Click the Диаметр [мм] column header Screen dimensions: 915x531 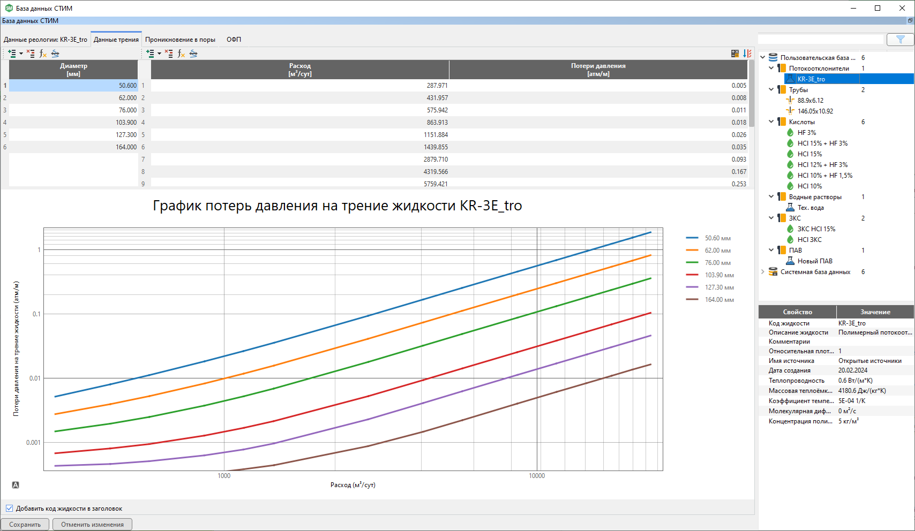click(73, 70)
